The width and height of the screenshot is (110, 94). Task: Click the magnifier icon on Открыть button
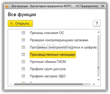11,23
